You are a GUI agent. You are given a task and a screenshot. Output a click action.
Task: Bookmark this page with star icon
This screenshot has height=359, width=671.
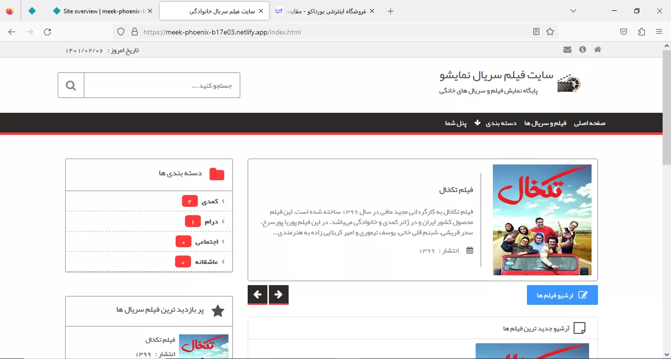(x=550, y=32)
